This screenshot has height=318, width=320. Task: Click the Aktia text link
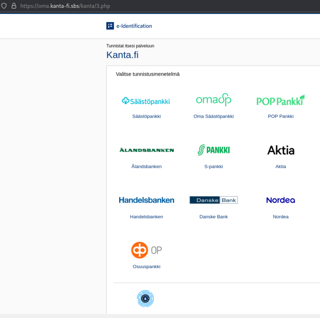pyautogui.click(x=280, y=166)
